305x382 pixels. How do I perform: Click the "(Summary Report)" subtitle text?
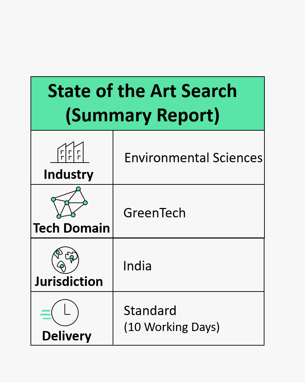142,116
